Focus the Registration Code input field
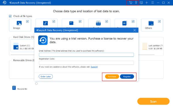This screenshot has width=173, height=109. (86, 63)
